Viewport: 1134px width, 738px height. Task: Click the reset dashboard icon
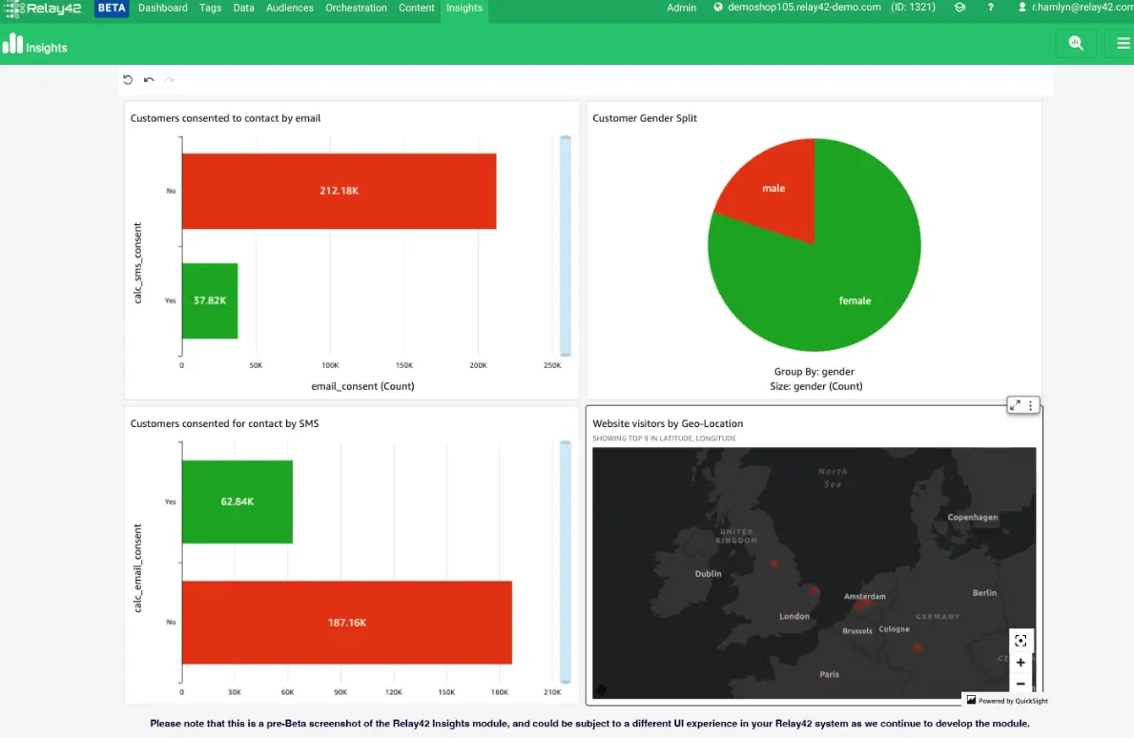coord(128,80)
